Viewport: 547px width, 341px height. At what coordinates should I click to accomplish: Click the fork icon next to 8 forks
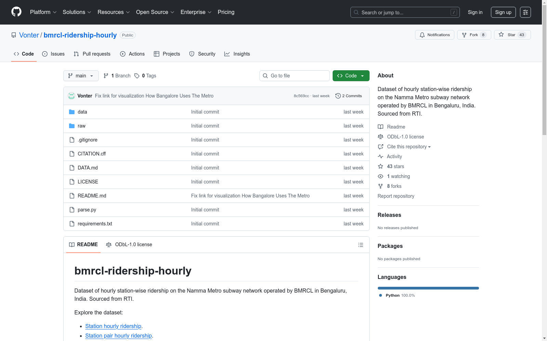[x=381, y=186]
